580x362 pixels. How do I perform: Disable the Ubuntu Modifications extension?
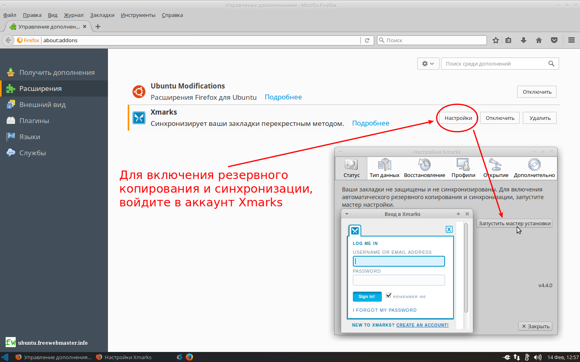(x=537, y=92)
